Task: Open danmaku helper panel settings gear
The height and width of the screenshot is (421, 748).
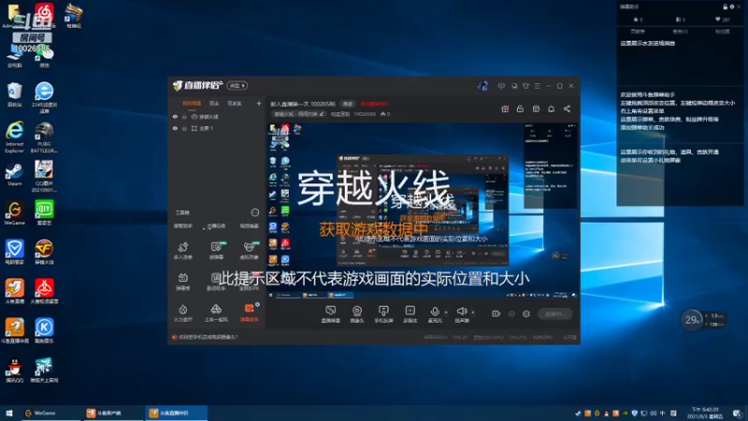Action: click(732, 7)
